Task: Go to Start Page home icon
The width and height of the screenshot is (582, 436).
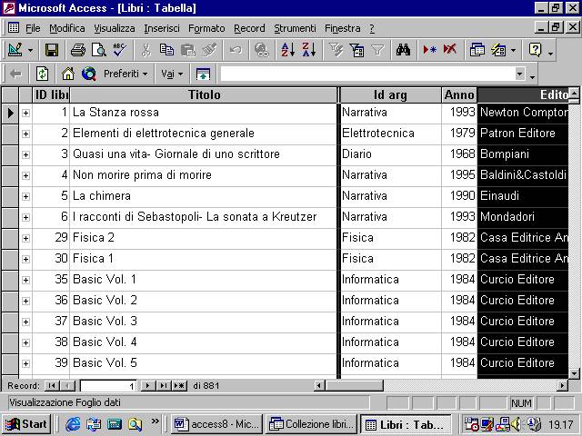Action: pyautogui.click(x=68, y=74)
